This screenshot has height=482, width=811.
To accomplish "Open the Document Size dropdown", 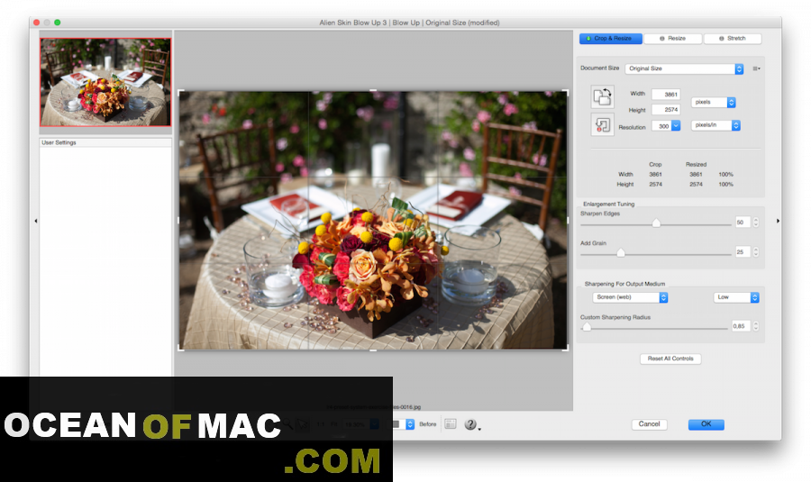I will (x=684, y=68).
